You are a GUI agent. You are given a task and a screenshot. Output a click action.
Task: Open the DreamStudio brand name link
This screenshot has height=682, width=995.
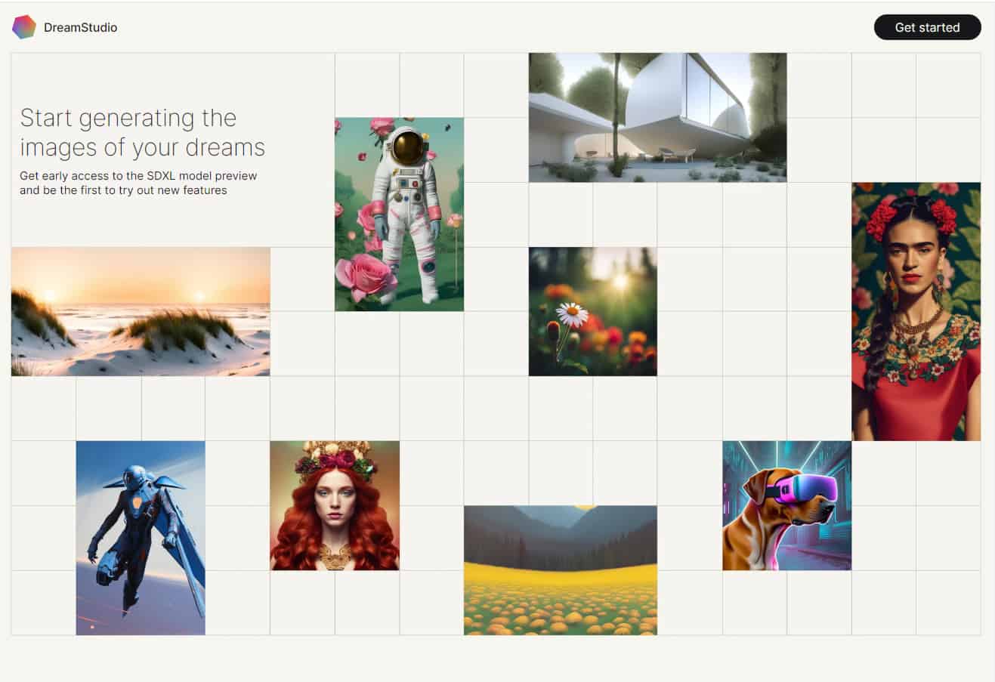(x=80, y=27)
